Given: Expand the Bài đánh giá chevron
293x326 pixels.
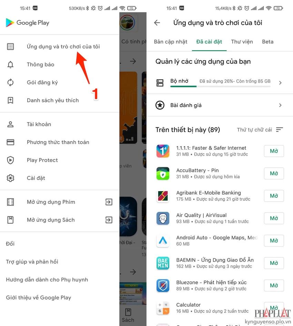Looking at the screenshot, I should click(280, 105).
